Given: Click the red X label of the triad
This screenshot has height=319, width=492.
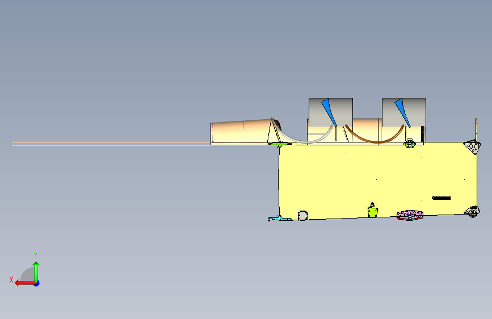Looking at the screenshot, I should pos(11,280).
